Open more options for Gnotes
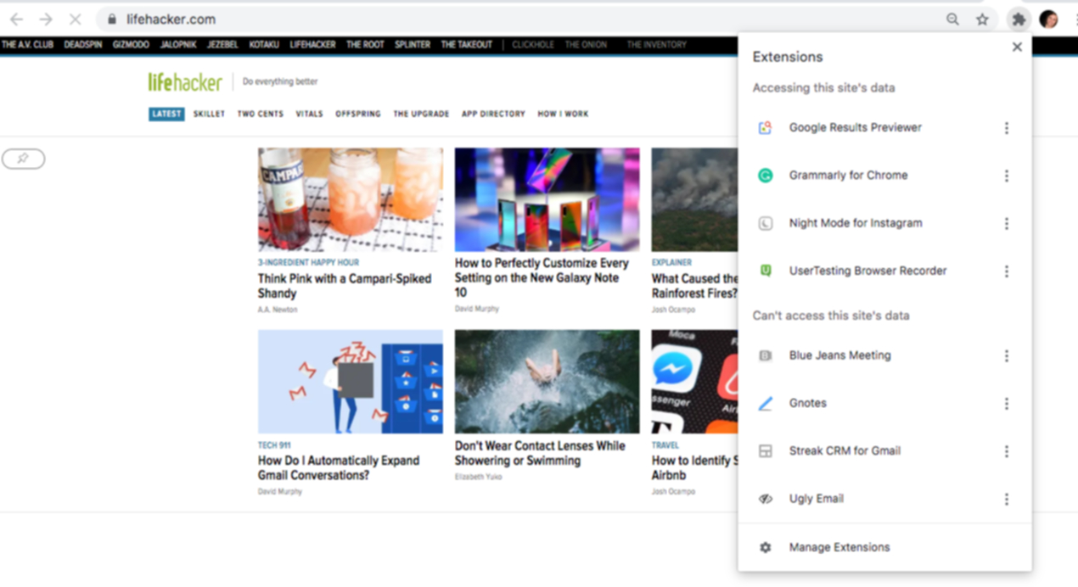This screenshot has height=587, width=1078. 1007,404
